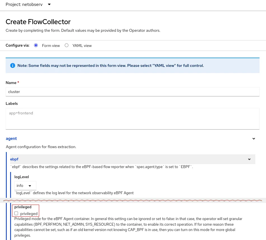
Task: Collapse ebpf section using chevron icon
Action: 249,159
